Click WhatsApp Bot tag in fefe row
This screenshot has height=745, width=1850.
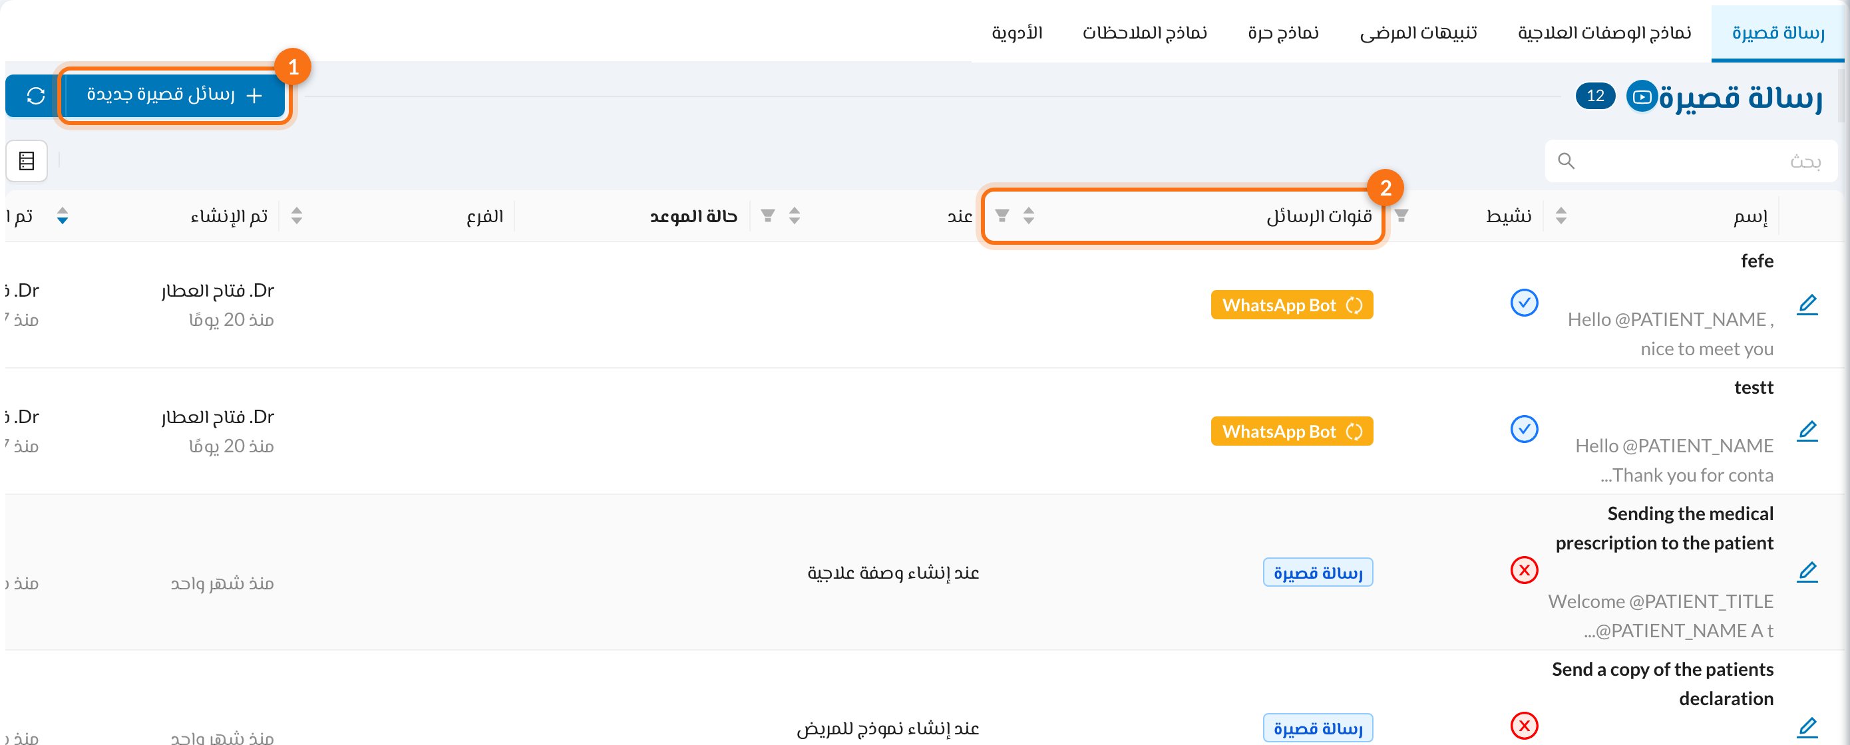click(1291, 305)
